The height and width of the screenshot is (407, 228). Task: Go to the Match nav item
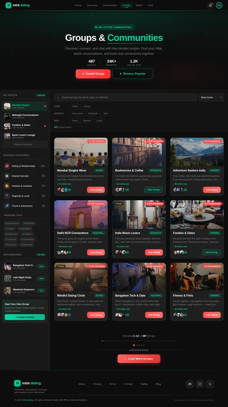139,5
